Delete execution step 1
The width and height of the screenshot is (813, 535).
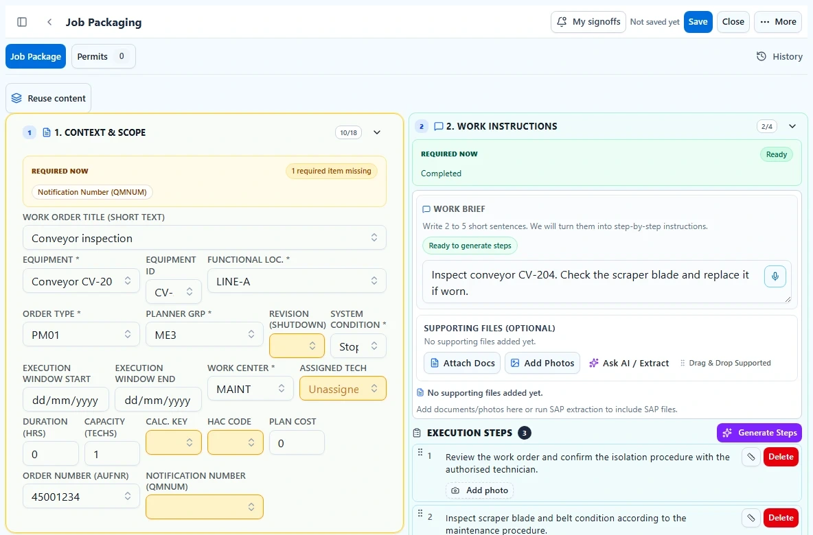(x=781, y=457)
